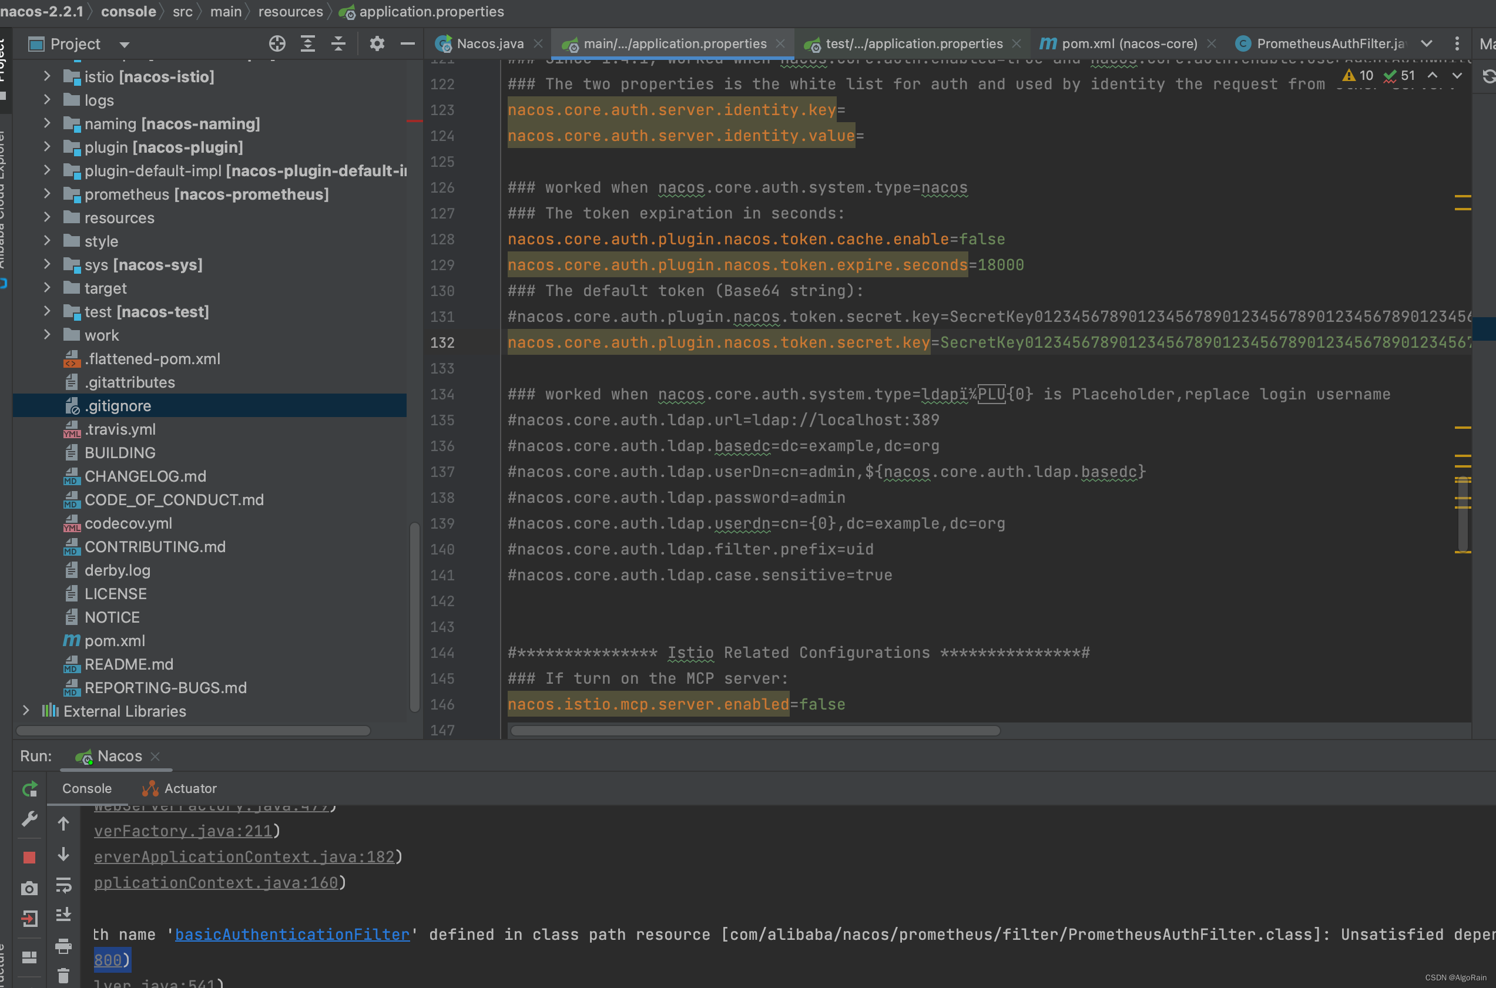Viewport: 1496px width, 988px height.
Task: Open editor tabs more options menu
Action: coord(1457,43)
